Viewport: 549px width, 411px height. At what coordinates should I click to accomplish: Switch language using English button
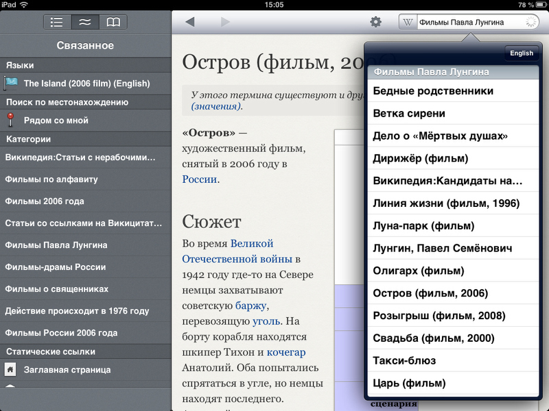pos(522,53)
